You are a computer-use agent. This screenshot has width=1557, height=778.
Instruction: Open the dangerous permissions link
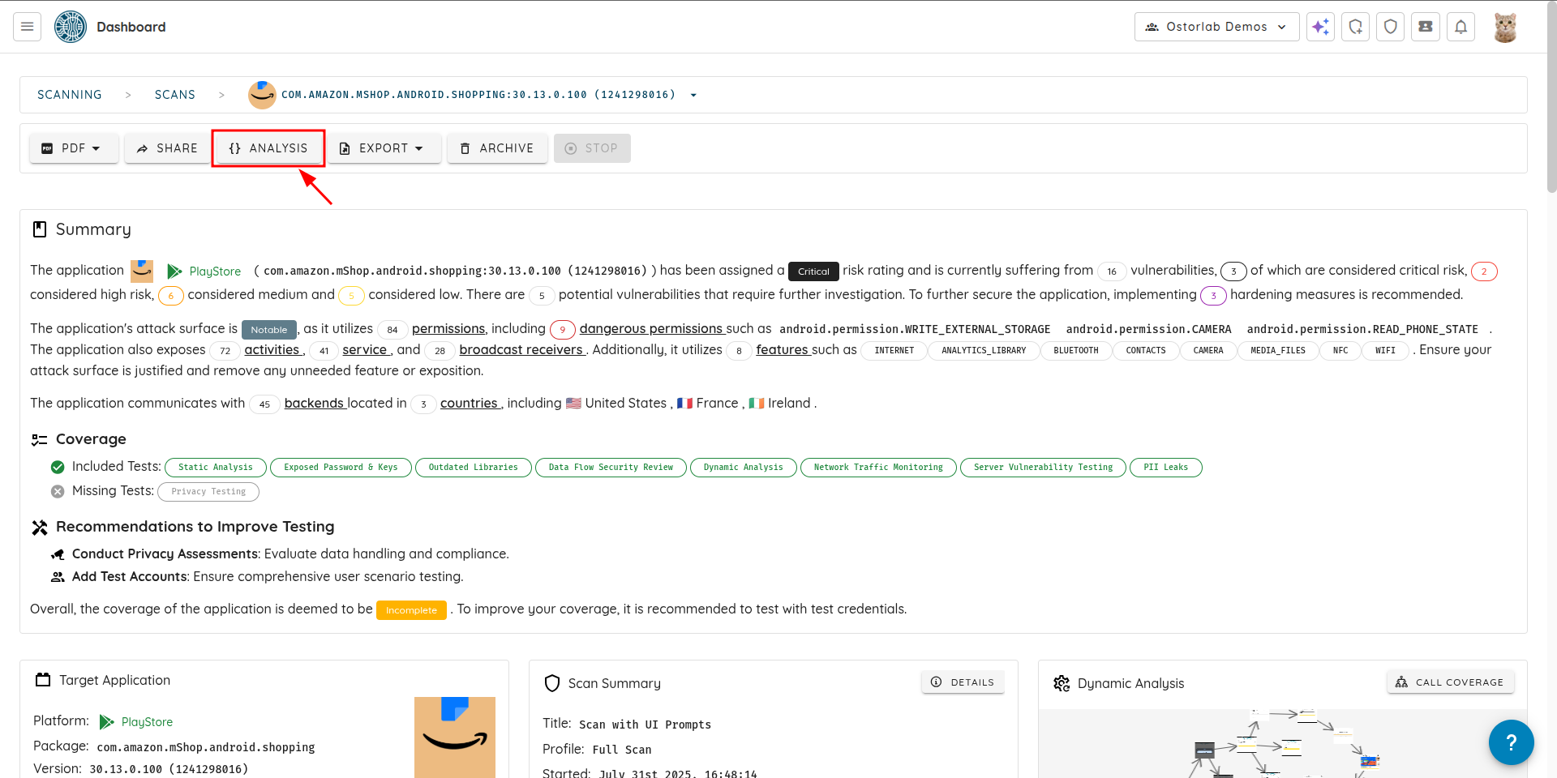[x=651, y=328]
